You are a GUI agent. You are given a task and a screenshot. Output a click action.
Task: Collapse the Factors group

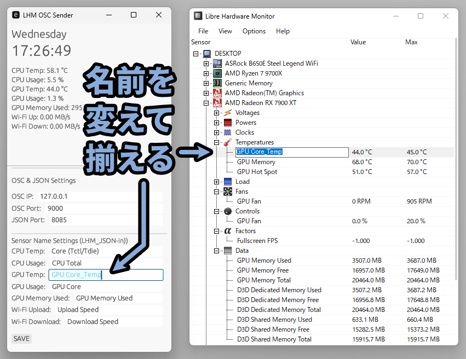point(216,231)
